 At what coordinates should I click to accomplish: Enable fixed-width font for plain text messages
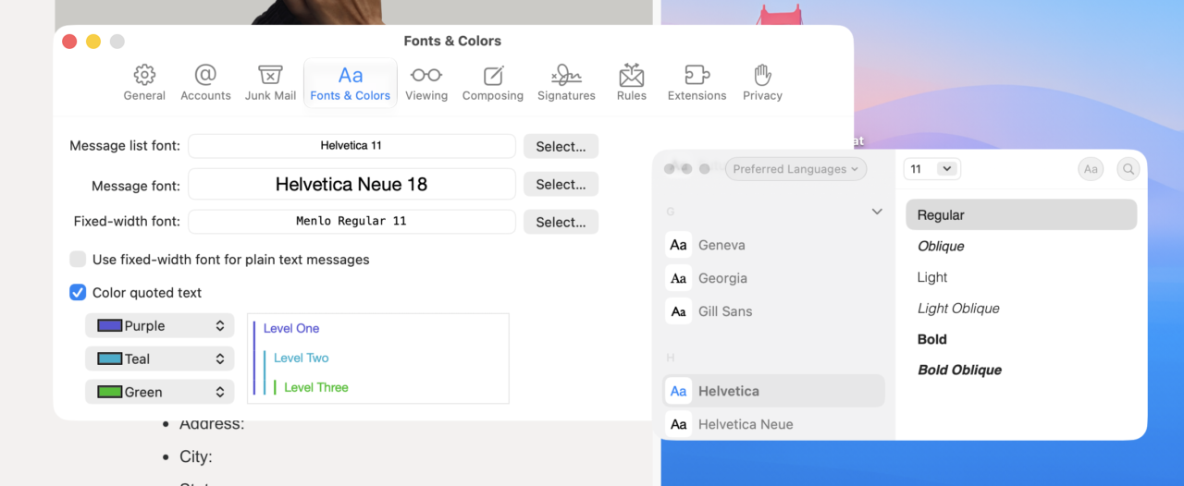tap(78, 260)
